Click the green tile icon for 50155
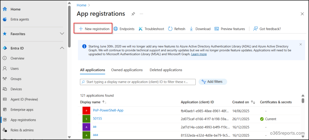309x140 pixels. point(86,119)
